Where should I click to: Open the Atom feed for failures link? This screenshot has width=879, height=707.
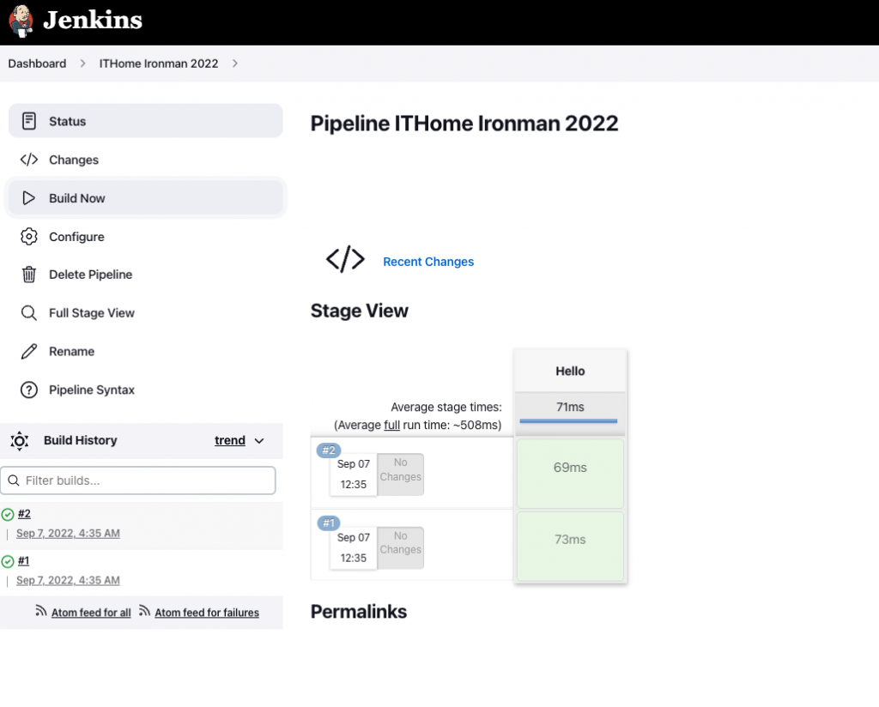click(207, 613)
